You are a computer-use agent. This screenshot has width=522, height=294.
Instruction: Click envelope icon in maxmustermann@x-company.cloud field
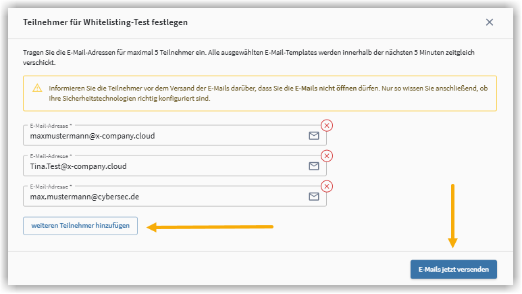pyautogui.click(x=313, y=136)
